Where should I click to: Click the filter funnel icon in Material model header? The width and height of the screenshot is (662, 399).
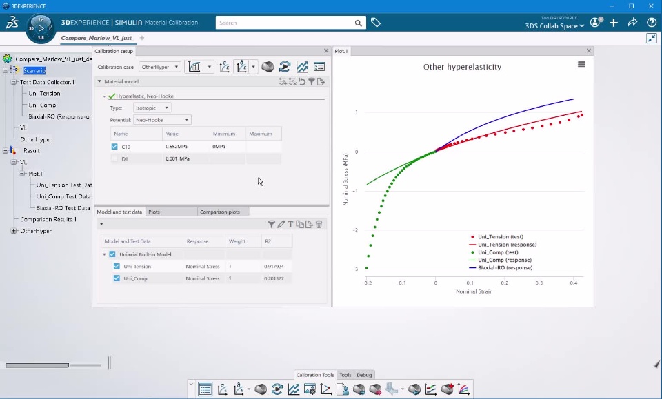[312, 81]
